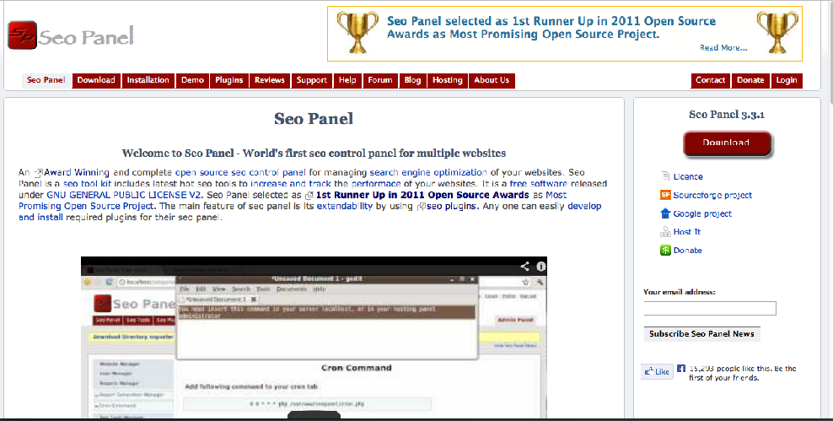Open the Sourceforge project link
833x421 pixels.
tap(712, 195)
